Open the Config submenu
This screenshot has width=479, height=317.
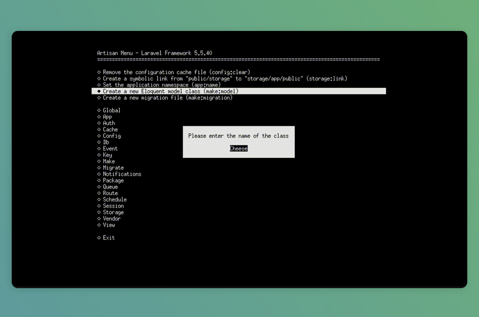(x=109, y=136)
